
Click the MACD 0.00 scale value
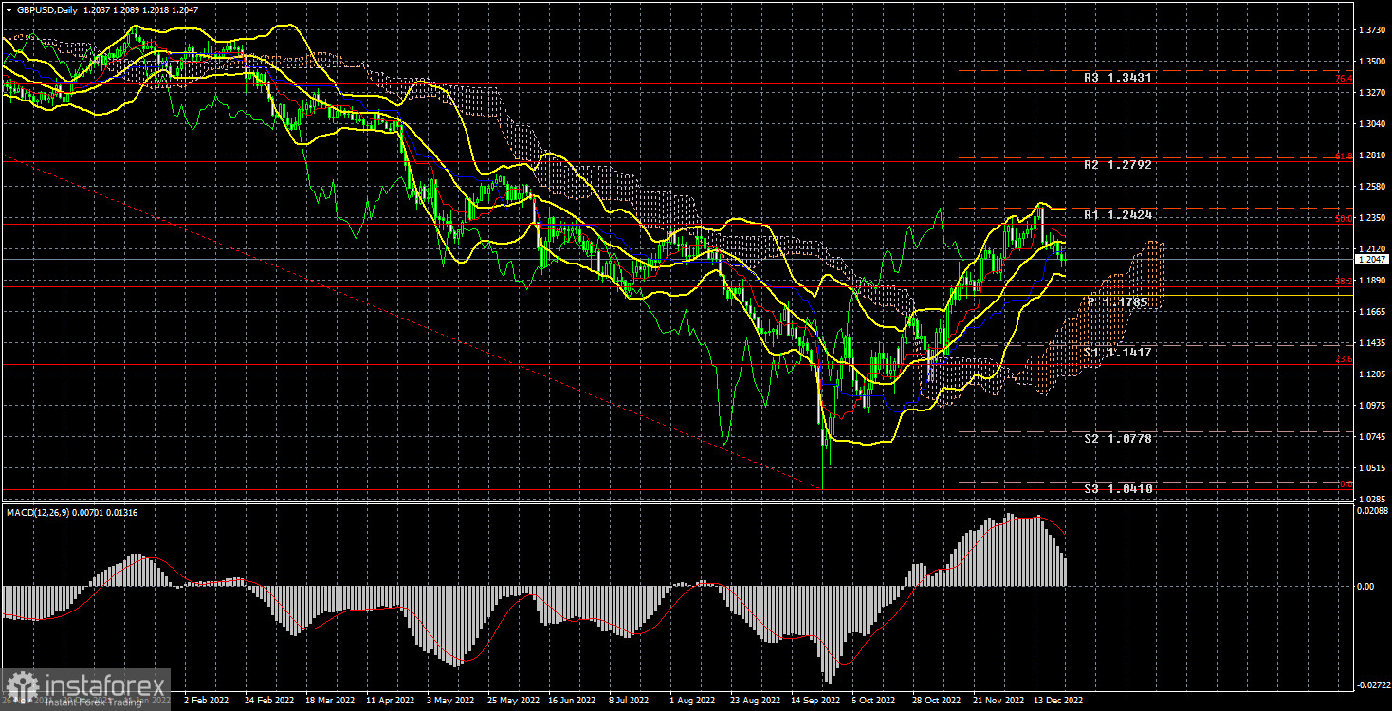tap(1366, 587)
